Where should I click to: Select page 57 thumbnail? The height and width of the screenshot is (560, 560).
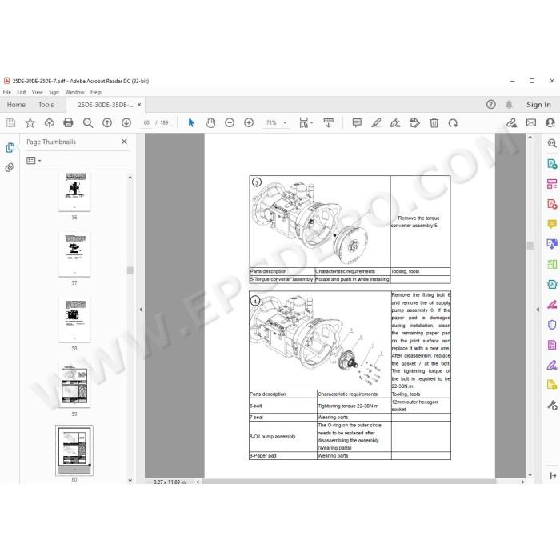[x=74, y=254]
